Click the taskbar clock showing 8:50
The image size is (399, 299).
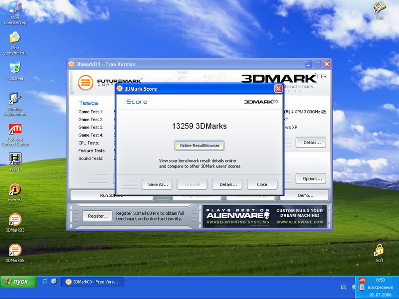[381, 280]
